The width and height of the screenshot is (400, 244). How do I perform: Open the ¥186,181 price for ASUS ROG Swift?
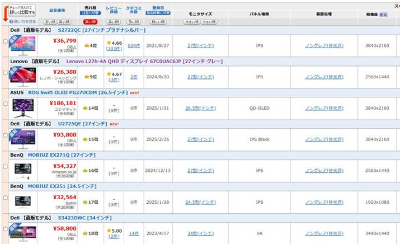pos(63,103)
